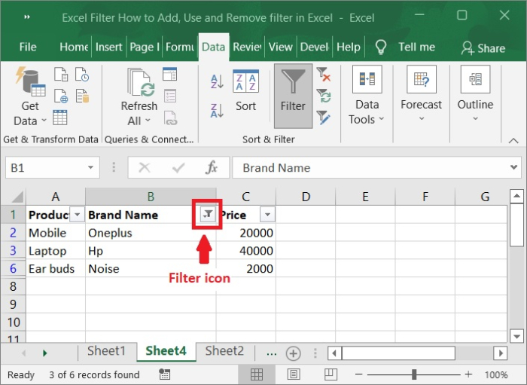Select the Oneplus cell
Viewport: 527px width, 385px height.
pyautogui.click(x=151, y=233)
